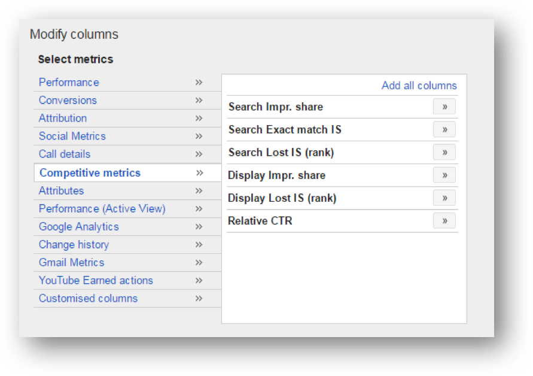This screenshot has width=533, height=376.
Task: Select YouTube Earned actions category
Action: tap(96, 281)
